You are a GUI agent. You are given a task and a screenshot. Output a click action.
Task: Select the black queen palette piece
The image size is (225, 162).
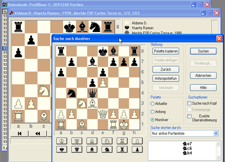click(77, 149)
